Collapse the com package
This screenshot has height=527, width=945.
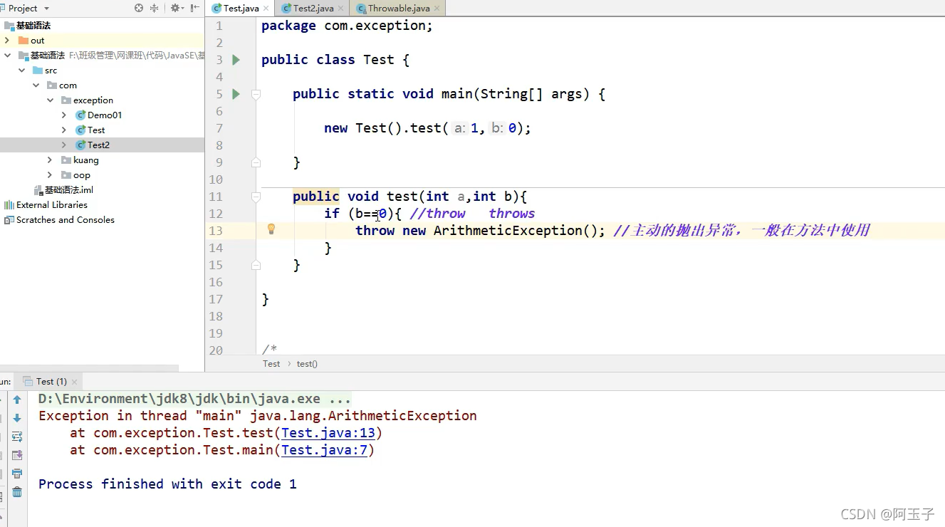coord(36,85)
